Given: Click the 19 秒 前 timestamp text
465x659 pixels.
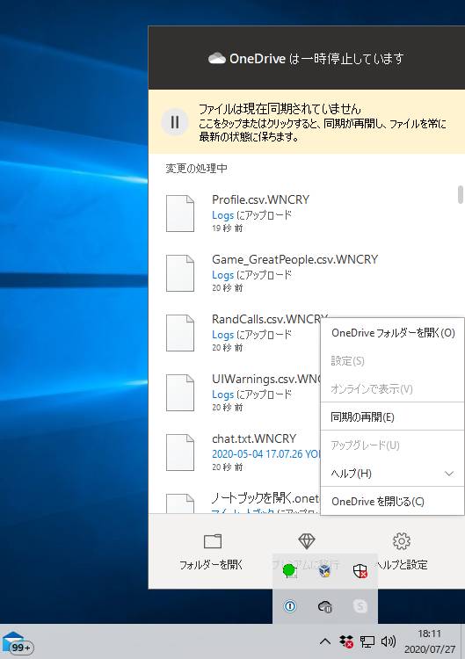Looking at the screenshot, I should point(227,228).
